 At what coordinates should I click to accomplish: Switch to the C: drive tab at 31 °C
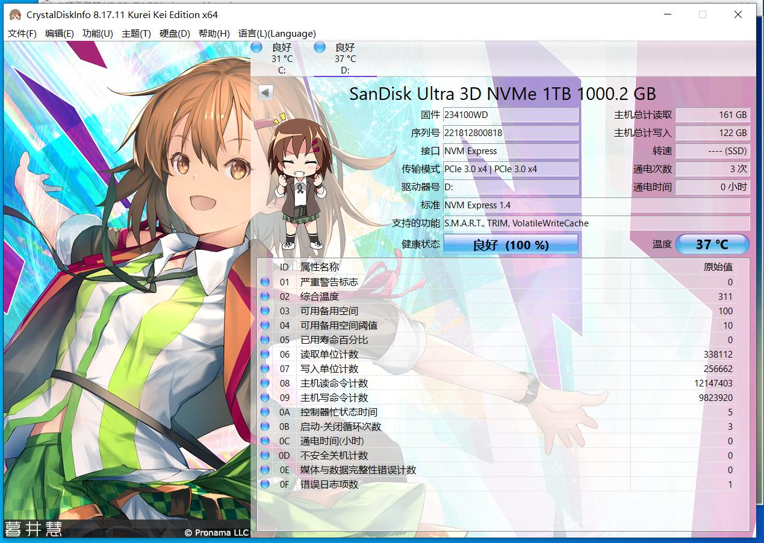pyautogui.click(x=282, y=58)
